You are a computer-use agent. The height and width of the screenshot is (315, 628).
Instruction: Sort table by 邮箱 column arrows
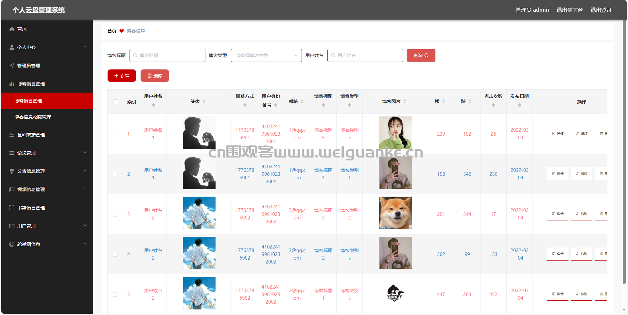[302, 101]
